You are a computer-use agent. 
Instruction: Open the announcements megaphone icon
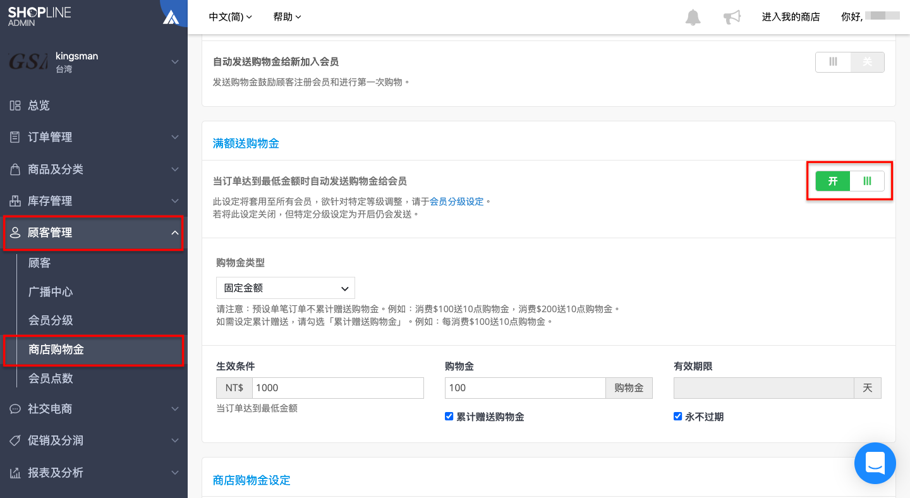(732, 17)
